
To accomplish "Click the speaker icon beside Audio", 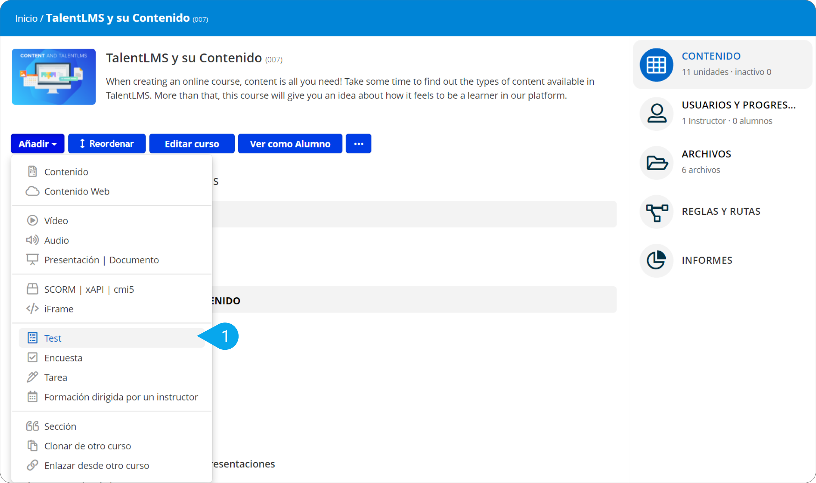I will click(32, 240).
